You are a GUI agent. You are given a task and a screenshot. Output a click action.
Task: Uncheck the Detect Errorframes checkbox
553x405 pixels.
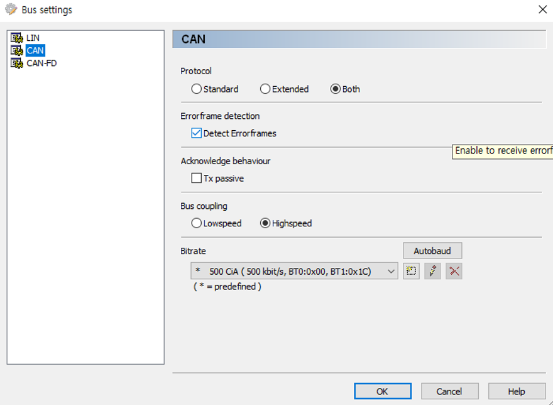tap(197, 133)
